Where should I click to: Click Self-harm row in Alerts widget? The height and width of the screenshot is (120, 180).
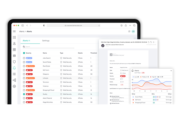click(x=152, y=100)
